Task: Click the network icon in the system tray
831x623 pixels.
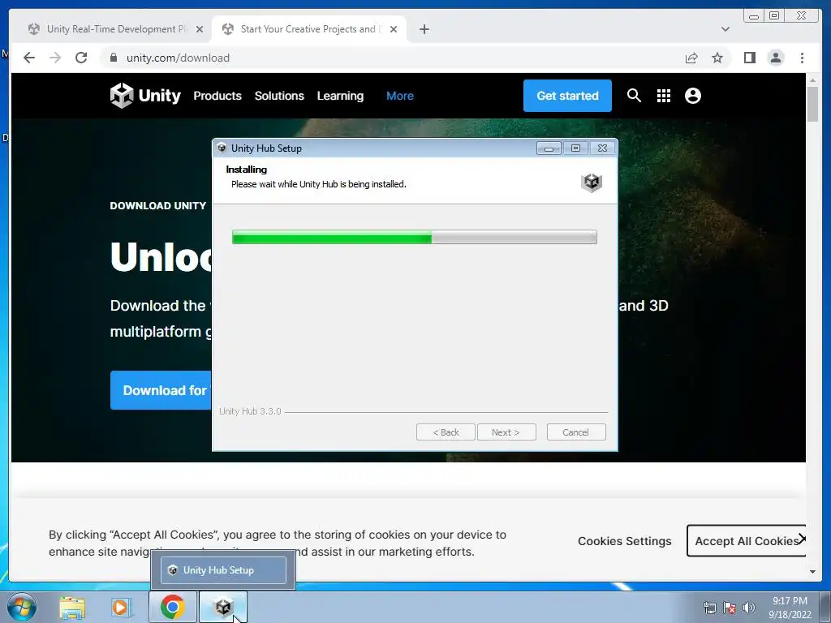Action: point(709,608)
